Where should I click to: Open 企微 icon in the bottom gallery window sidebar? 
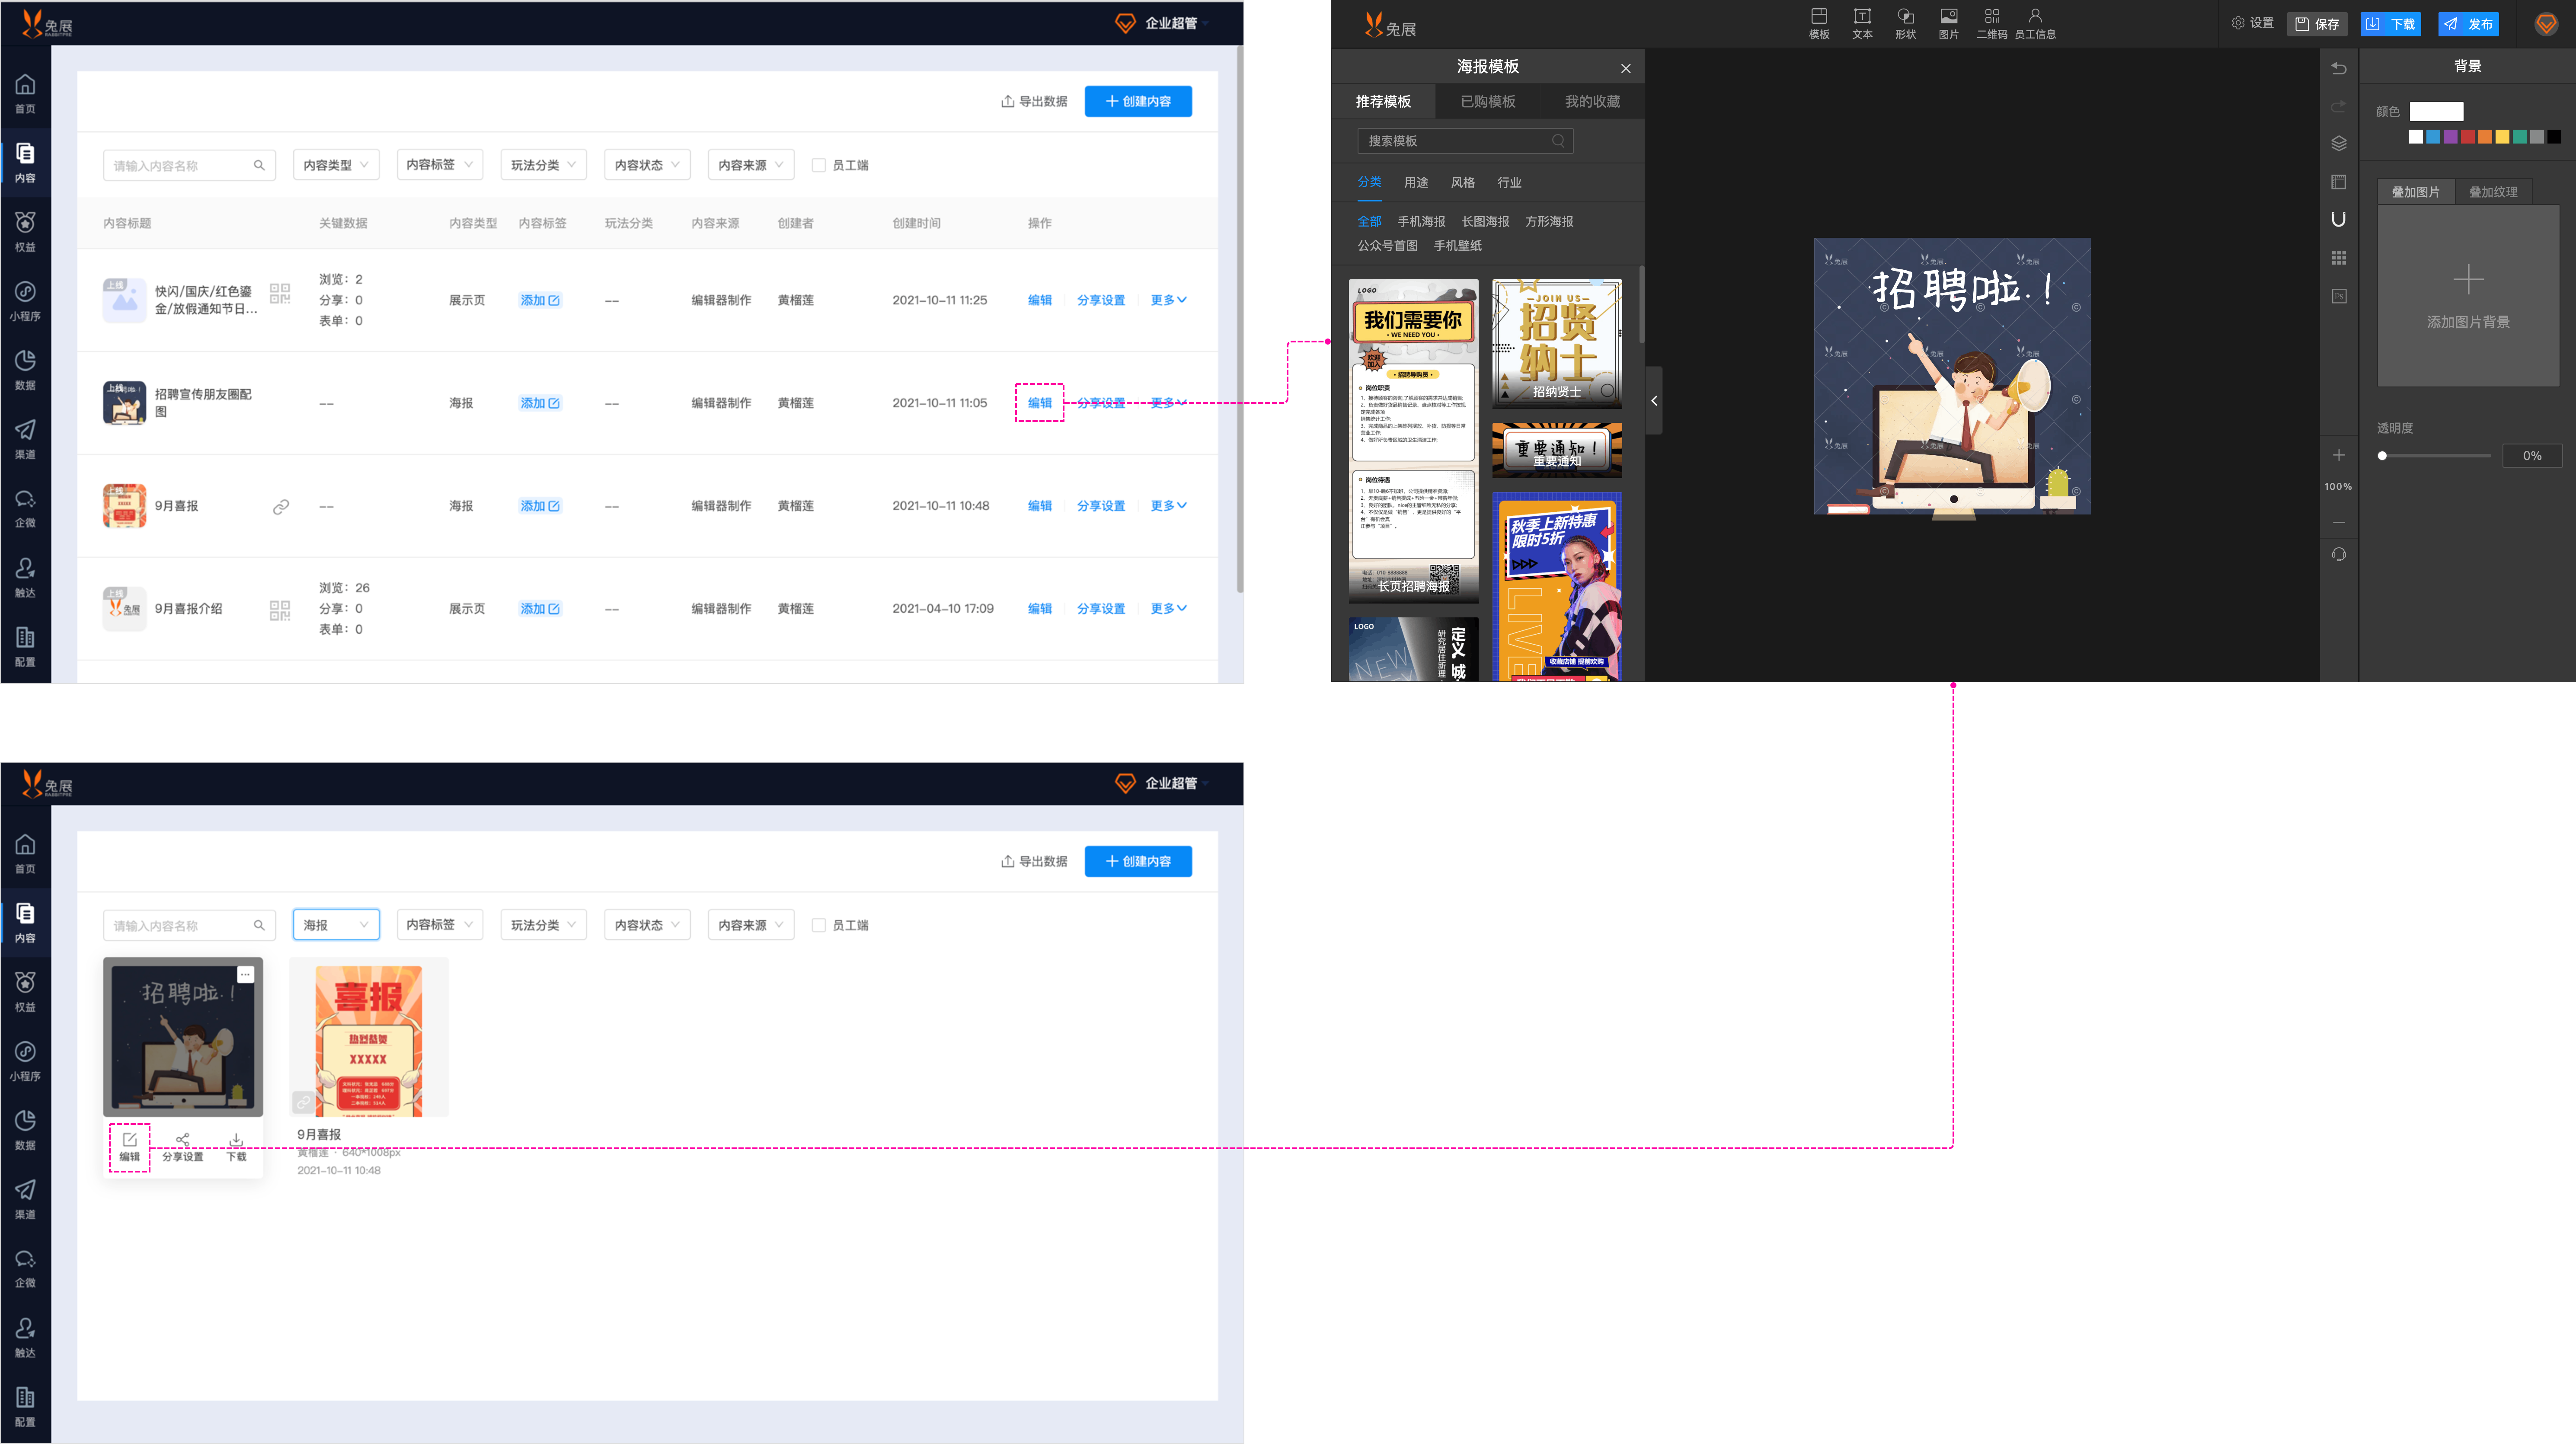pyautogui.click(x=25, y=1267)
